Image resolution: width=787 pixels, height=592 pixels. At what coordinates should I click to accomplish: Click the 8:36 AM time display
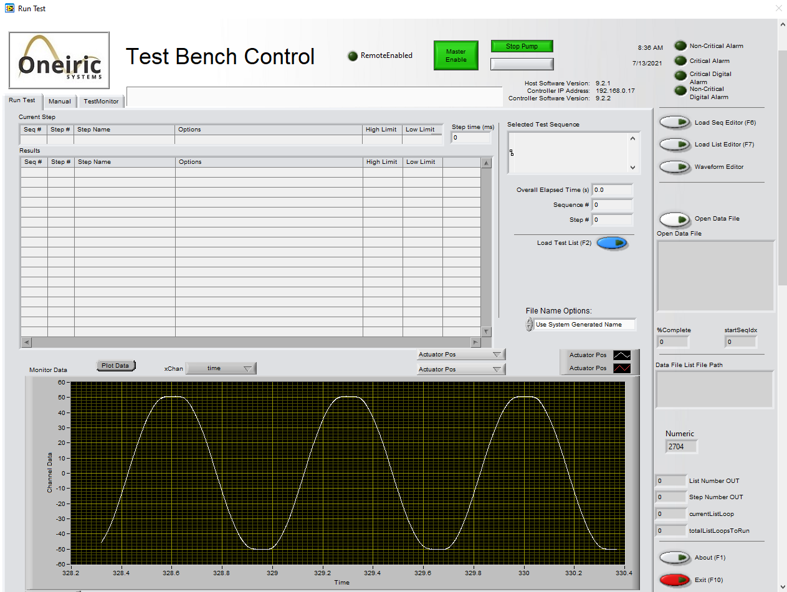pyautogui.click(x=651, y=48)
